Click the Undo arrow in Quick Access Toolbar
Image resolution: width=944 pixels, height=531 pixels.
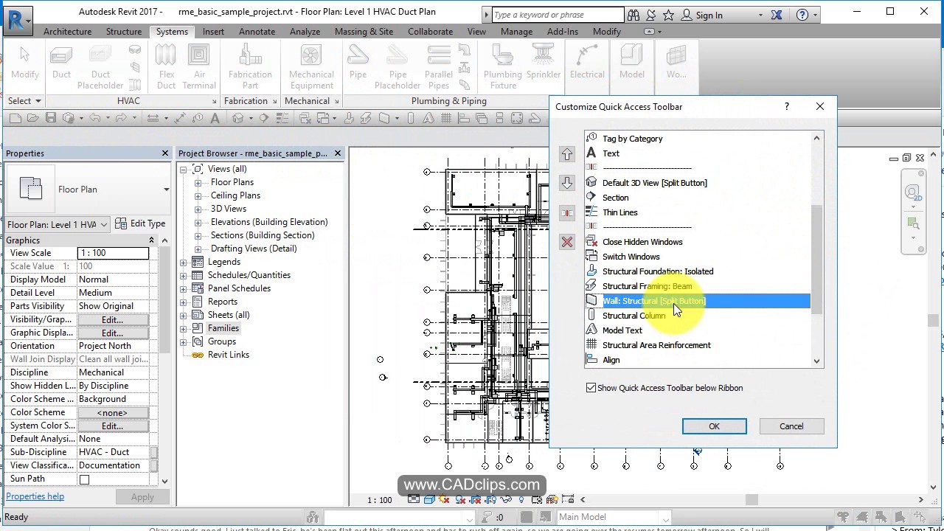[94, 118]
